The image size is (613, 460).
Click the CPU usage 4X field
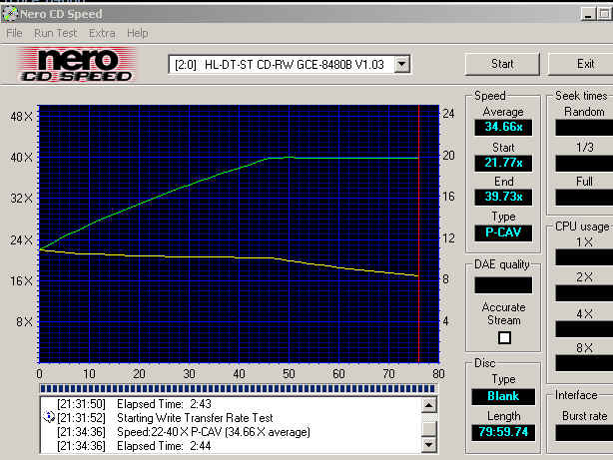click(584, 329)
